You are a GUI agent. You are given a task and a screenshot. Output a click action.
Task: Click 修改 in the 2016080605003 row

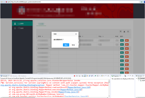point(122,48)
